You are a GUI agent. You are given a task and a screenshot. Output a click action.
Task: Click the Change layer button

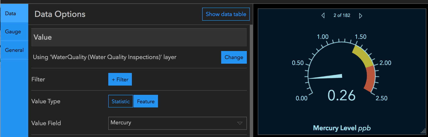[234, 57]
